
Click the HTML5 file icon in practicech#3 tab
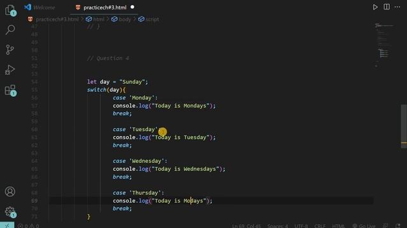click(78, 7)
